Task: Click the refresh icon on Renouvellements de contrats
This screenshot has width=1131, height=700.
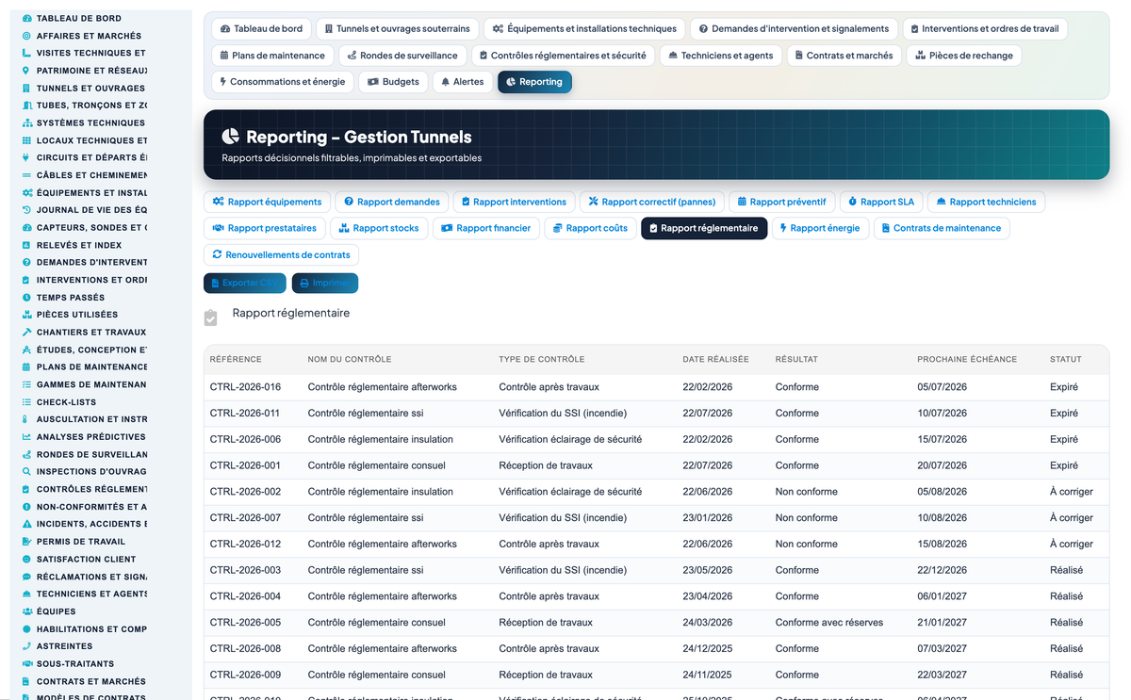Action: (218, 255)
